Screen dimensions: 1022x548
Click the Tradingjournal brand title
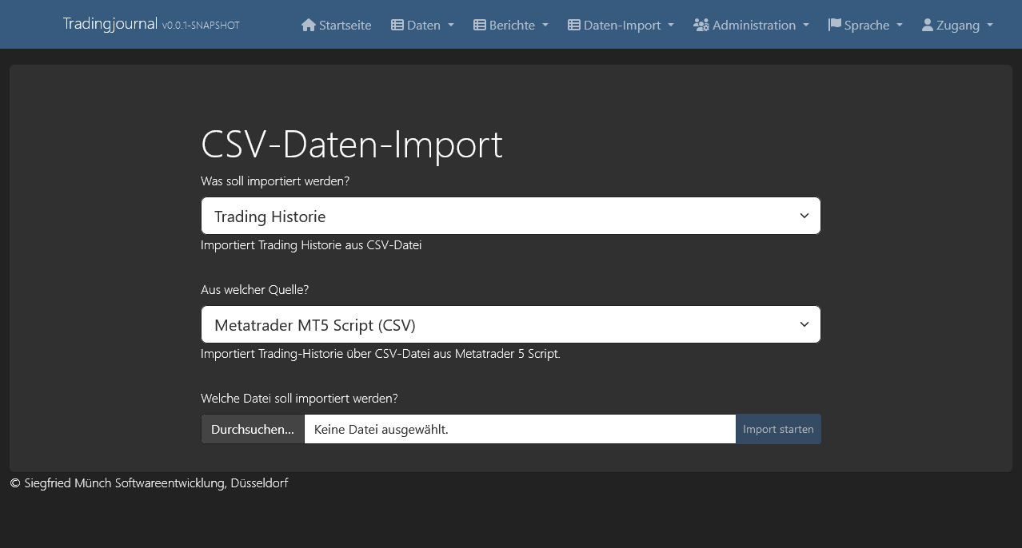click(110, 24)
